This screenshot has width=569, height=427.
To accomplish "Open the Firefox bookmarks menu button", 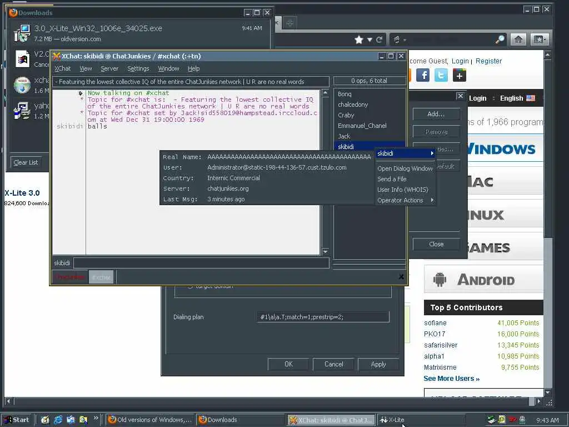I will pyautogui.click(x=539, y=39).
